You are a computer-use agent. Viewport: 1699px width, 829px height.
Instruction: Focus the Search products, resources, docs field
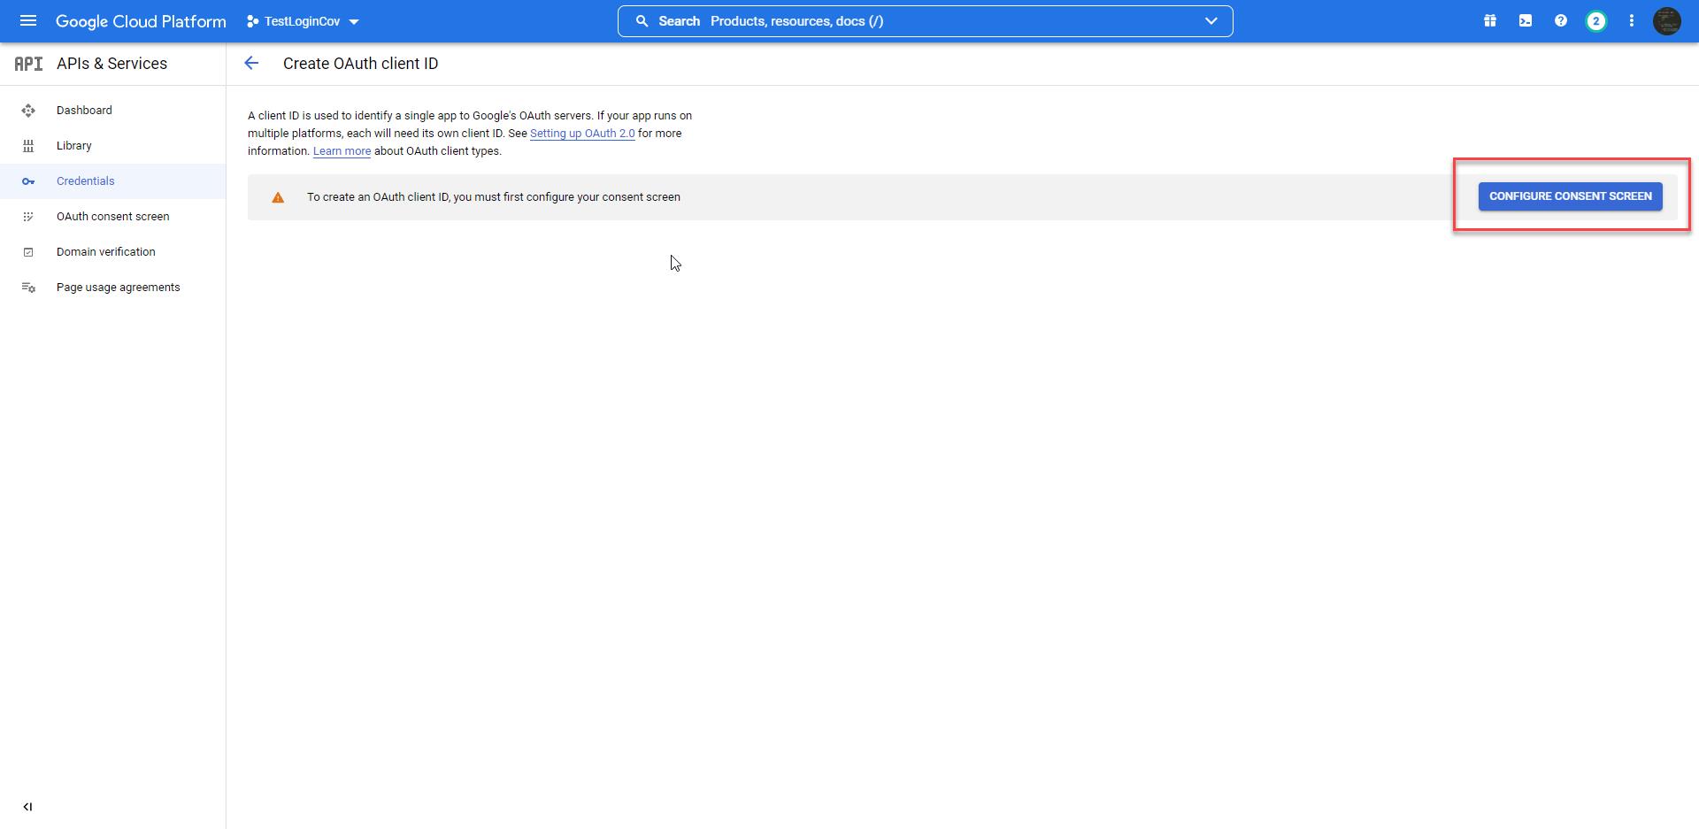click(925, 21)
